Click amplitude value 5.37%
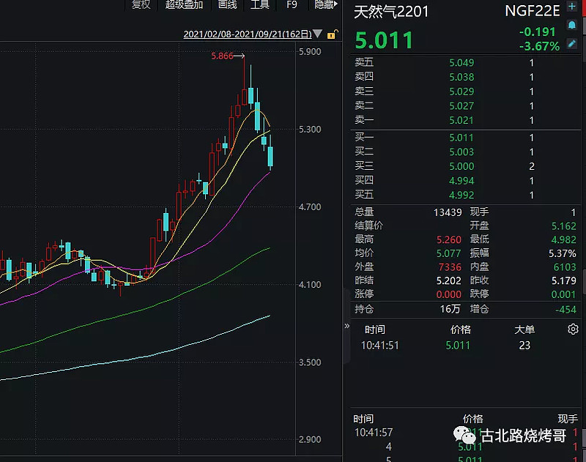The image size is (586, 462). pyautogui.click(x=563, y=253)
